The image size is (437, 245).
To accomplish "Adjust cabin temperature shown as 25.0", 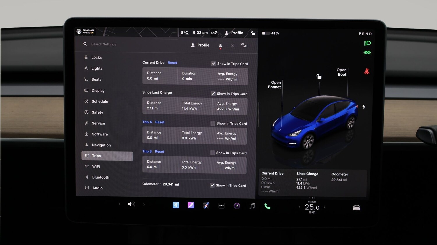I will click(x=311, y=207).
